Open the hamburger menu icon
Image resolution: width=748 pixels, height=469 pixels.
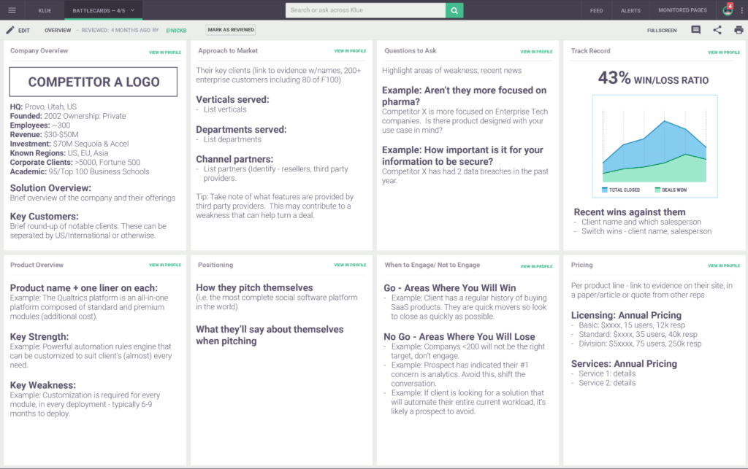[x=12, y=10]
